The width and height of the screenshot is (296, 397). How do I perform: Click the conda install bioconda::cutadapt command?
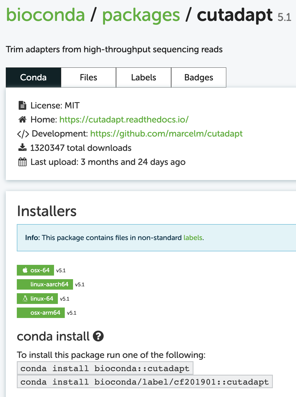click(105, 368)
